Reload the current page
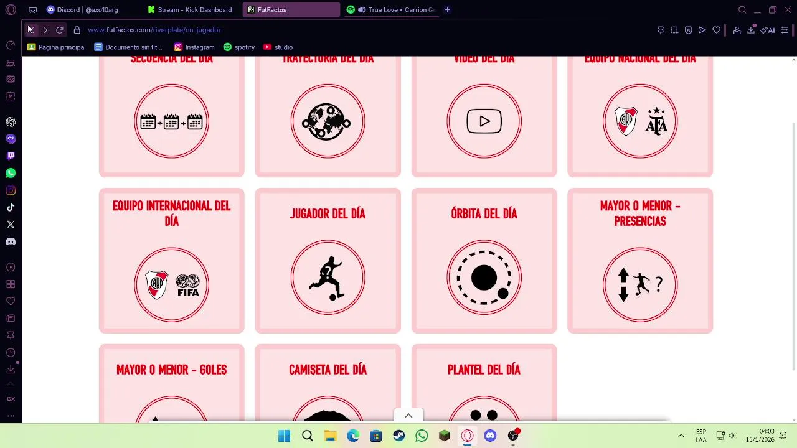Viewport: 797px width, 448px height. 60,30
